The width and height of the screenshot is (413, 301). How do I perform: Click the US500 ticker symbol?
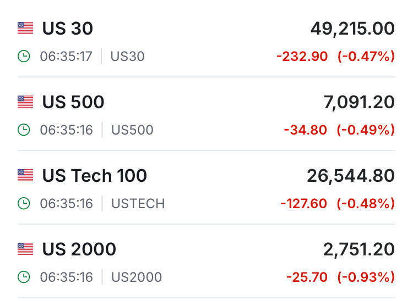coord(132,130)
